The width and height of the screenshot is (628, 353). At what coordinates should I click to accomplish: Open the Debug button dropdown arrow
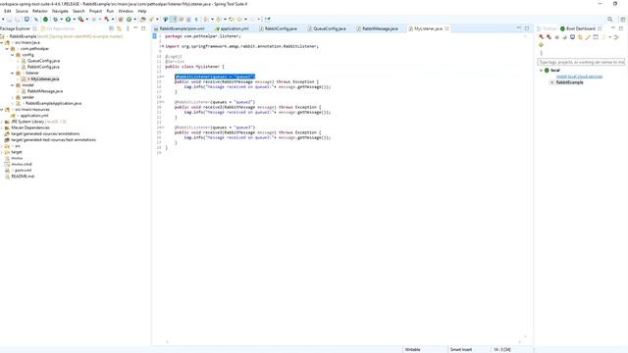click(61, 20)
